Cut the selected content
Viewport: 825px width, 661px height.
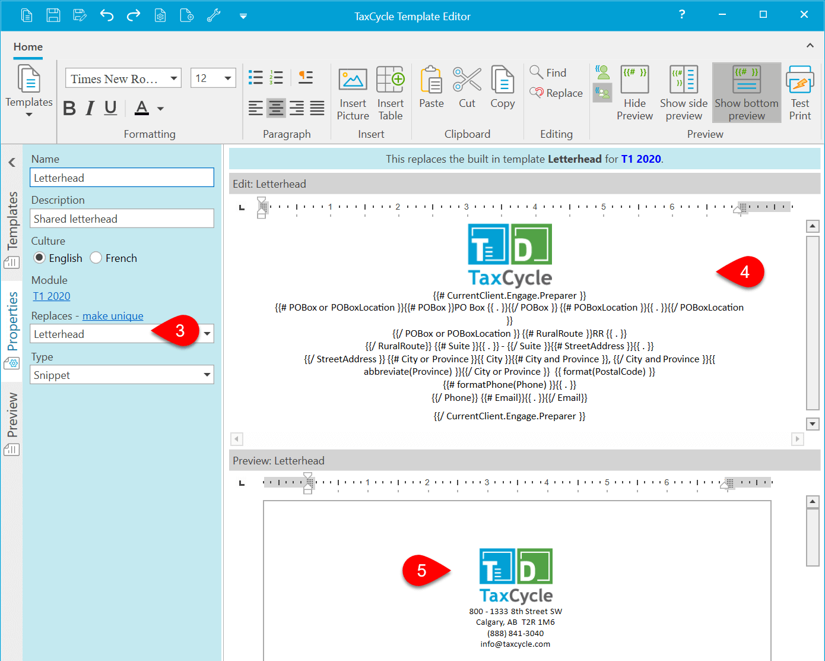467,87
